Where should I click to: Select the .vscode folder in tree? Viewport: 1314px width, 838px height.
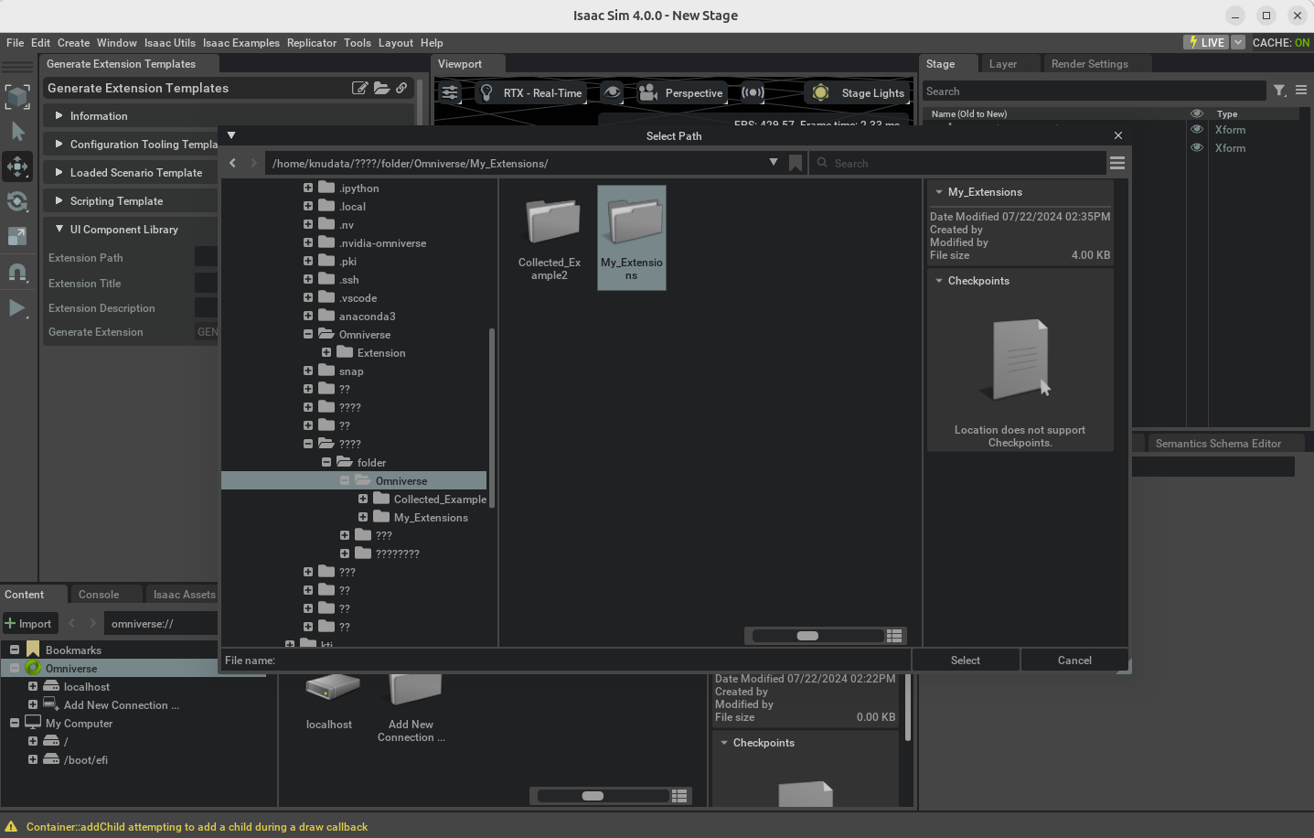point(358,298)
